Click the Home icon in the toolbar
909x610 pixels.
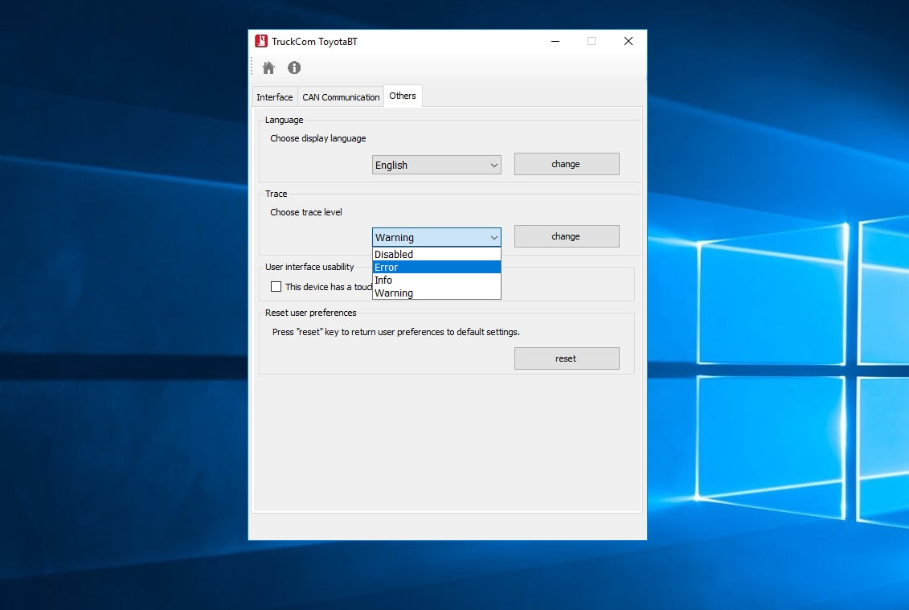tap(268, 68)
